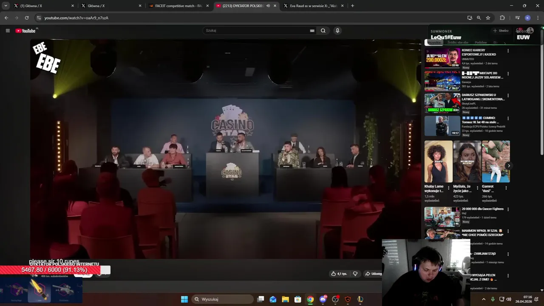Open the install/cast icon in address bar
The image size is (544, 306).
470,18
